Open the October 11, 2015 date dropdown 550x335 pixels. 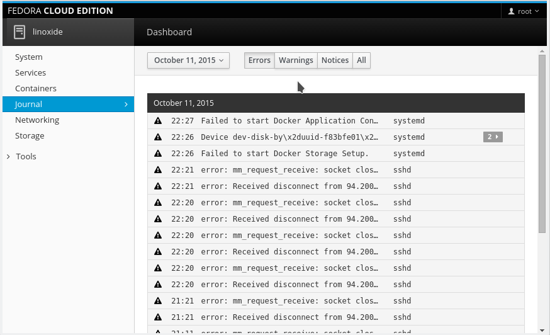(x=188, y=60)
